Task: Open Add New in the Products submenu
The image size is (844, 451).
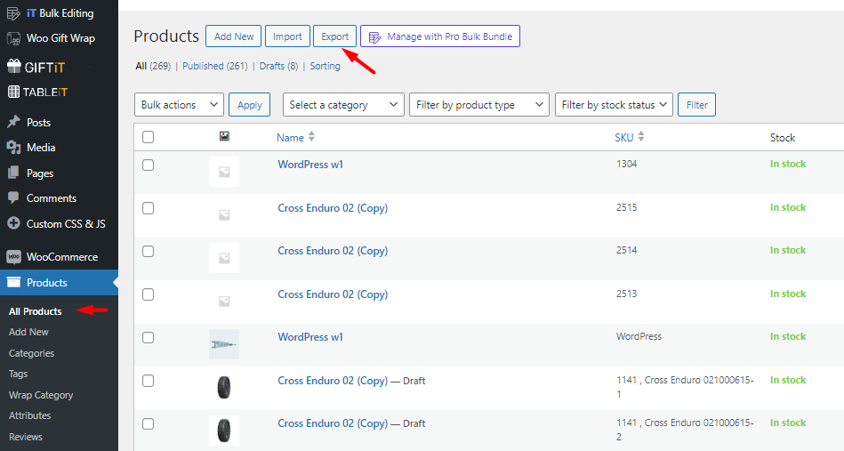Action: pyautogui.click(x=28, y=332)
